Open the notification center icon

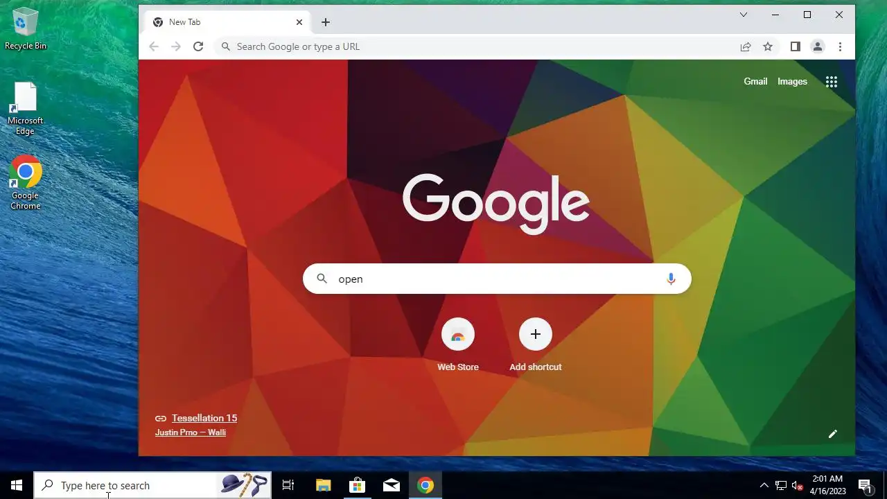click(x=865, y=485)
